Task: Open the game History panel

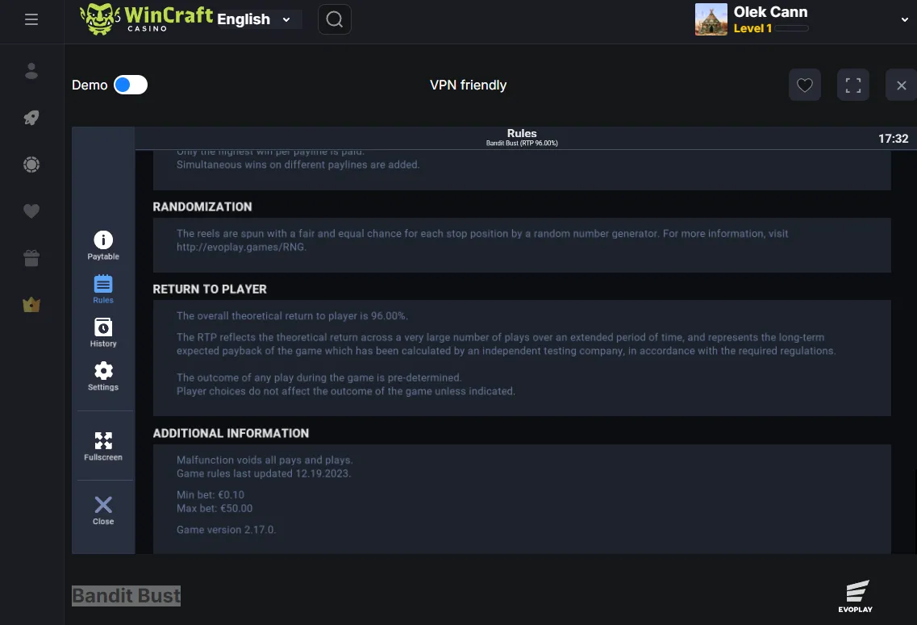Action: (x=103, y=333)
